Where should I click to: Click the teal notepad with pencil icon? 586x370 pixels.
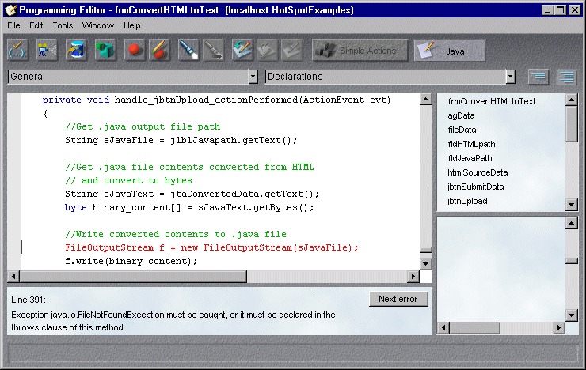(242, 50)
